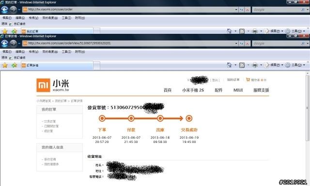Click Print icon in order-detail command bar
The height and width of the screenshot is (186, 310).
coord(255,65)
